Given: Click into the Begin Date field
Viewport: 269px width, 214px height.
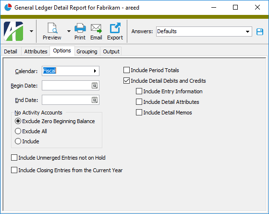Looking at the screenshot, I should (x=67, y=86).
